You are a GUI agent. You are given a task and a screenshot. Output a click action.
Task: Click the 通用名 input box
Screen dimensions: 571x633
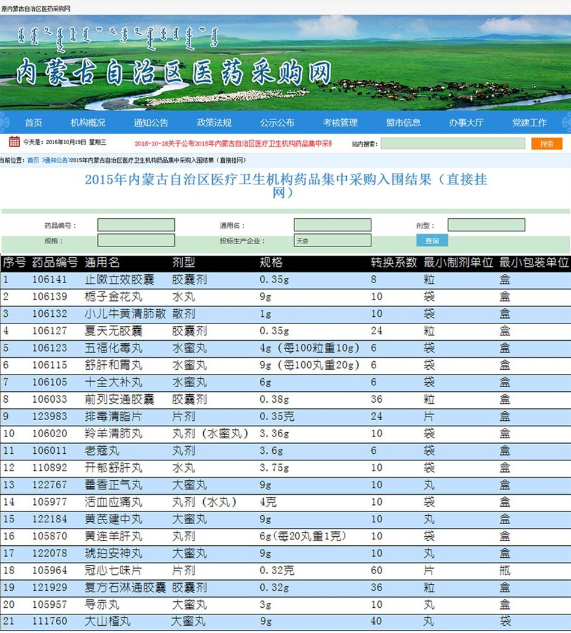click(332, 225)
